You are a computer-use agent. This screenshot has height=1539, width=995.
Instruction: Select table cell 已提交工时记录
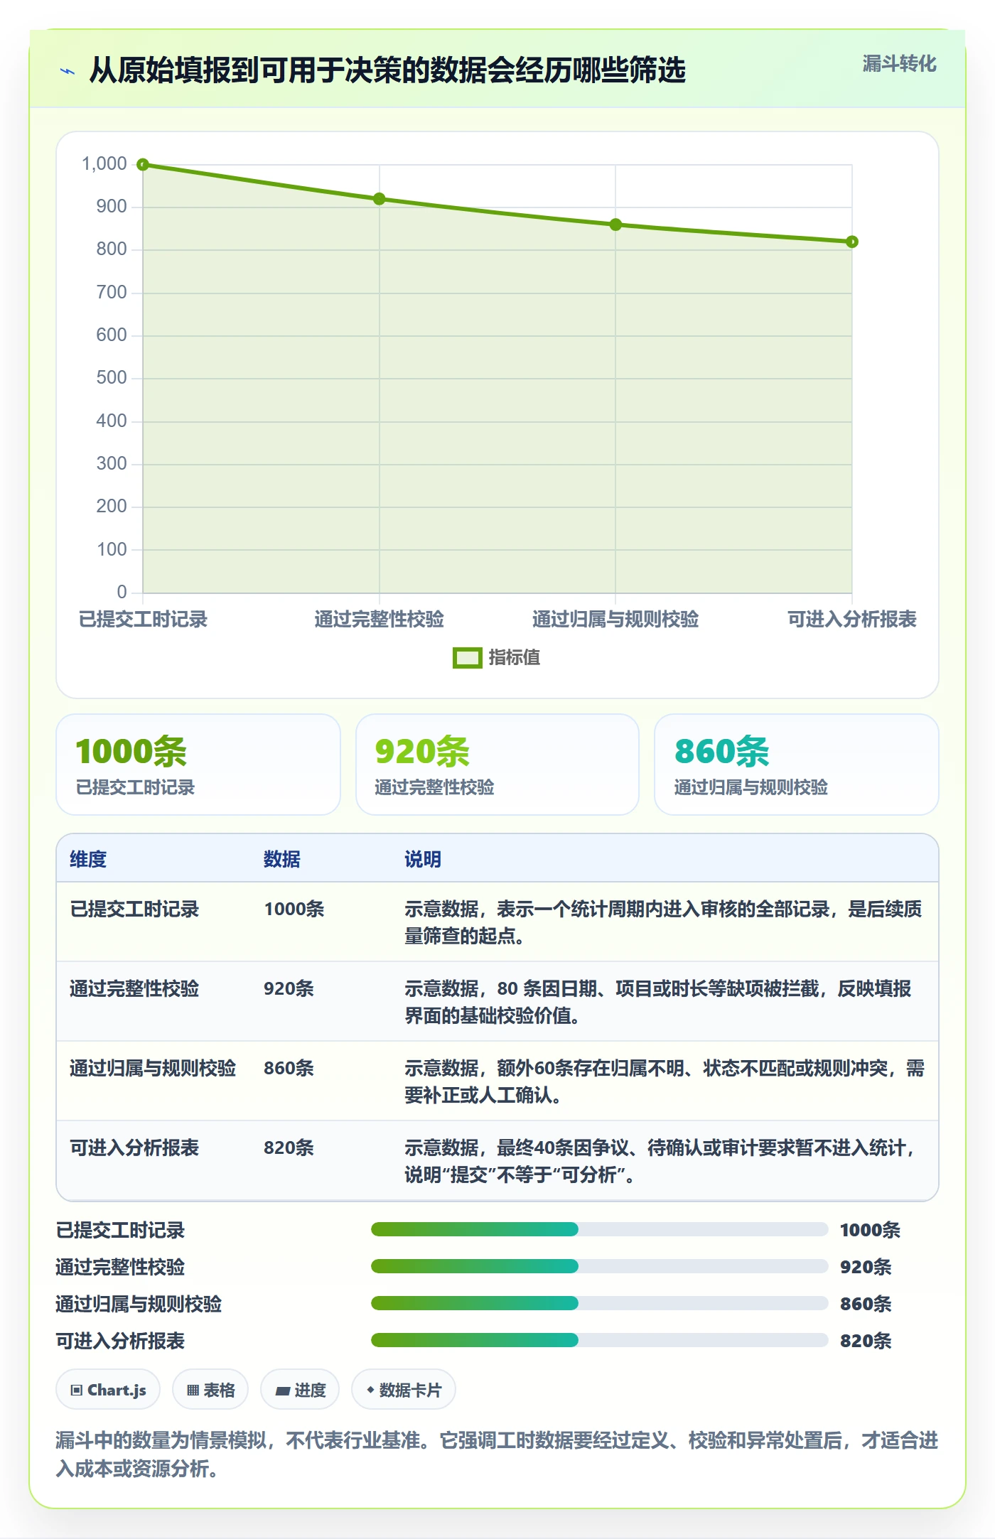click(x=134, y=909)
